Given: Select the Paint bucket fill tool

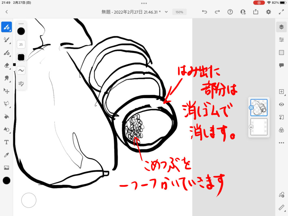Looking at the screenshot, I should [x=6, y=116].
